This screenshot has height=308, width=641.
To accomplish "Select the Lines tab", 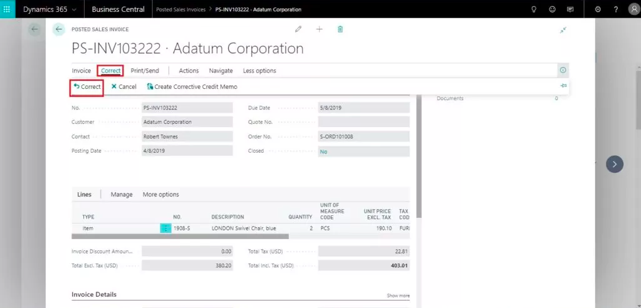I will (x=84, y=195).
